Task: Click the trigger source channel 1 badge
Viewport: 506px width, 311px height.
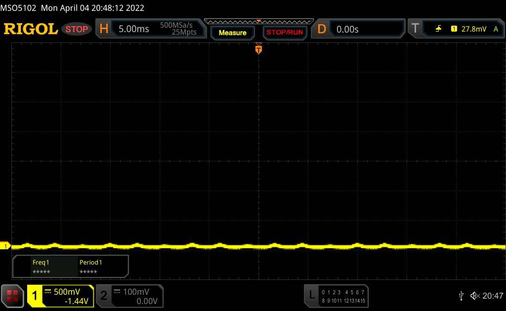Action: pyautogui.click(x=454, y=29)
